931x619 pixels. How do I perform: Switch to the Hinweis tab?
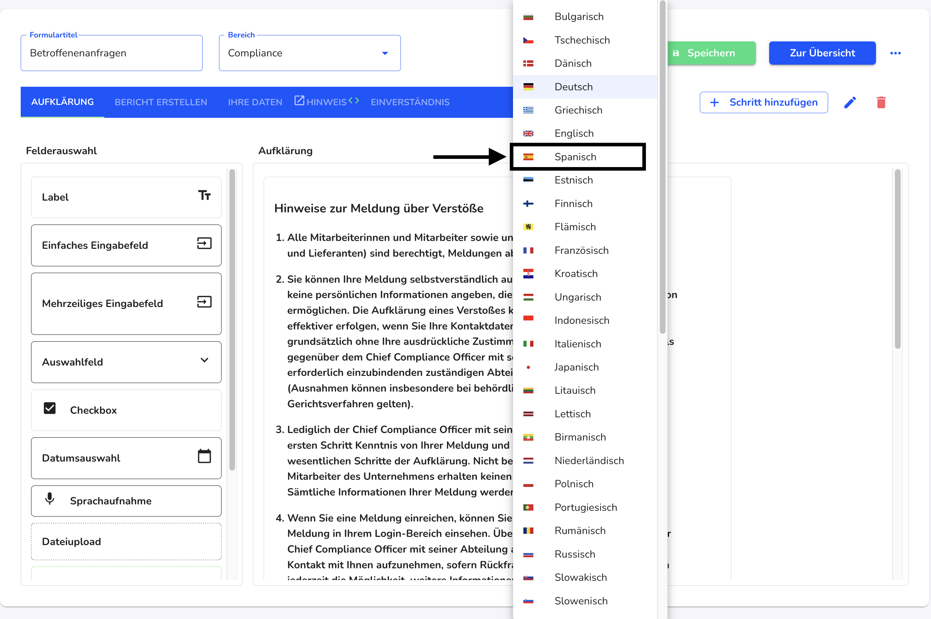[326, 102]
